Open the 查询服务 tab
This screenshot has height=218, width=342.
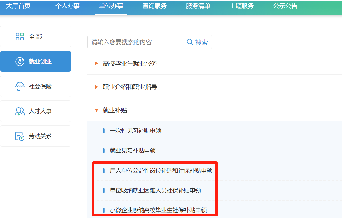pyautogui.click(x=154, y=6)
